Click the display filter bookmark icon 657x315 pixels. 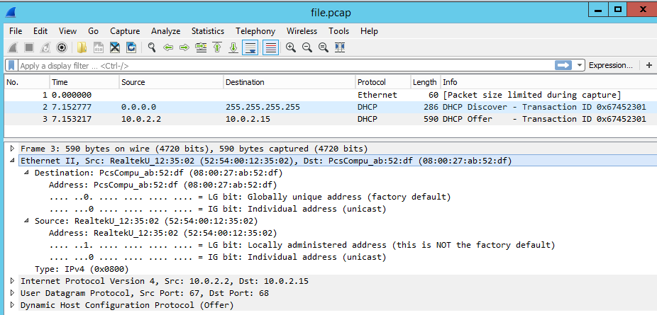pyautogui.click(x=11, y=65)
